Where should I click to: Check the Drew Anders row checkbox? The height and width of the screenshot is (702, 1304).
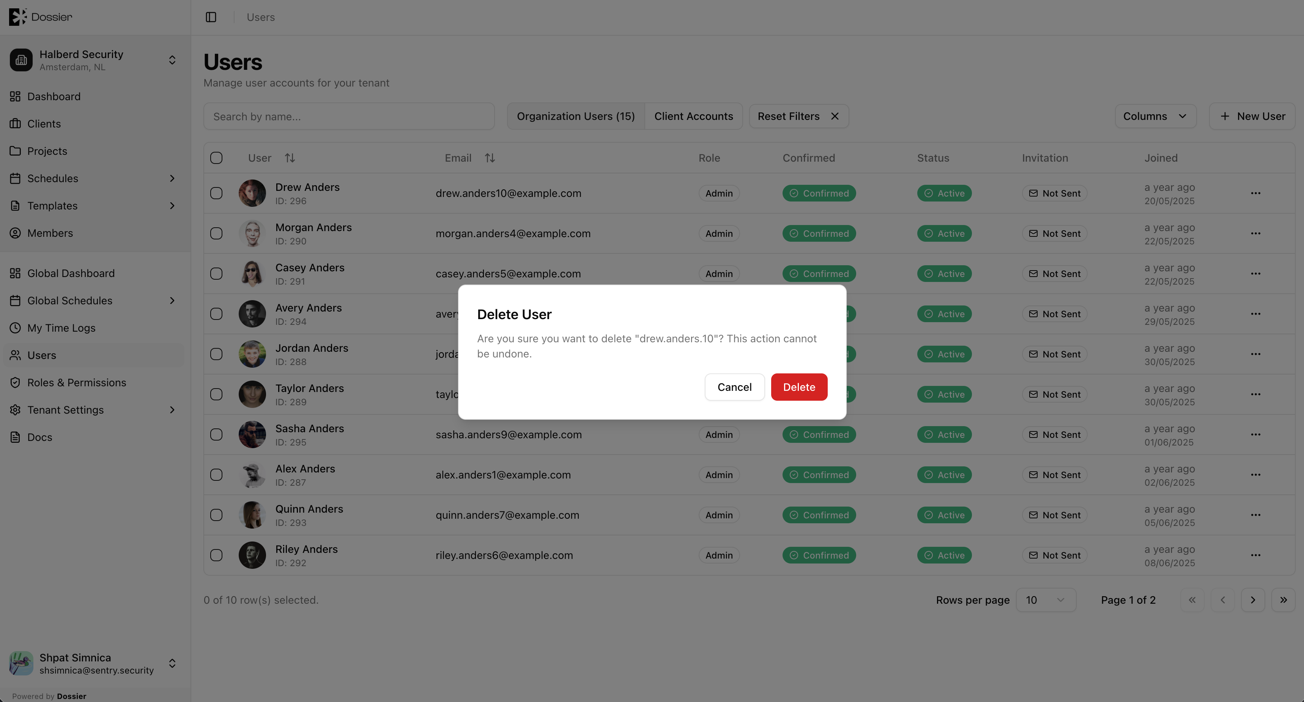coord(216,194)
